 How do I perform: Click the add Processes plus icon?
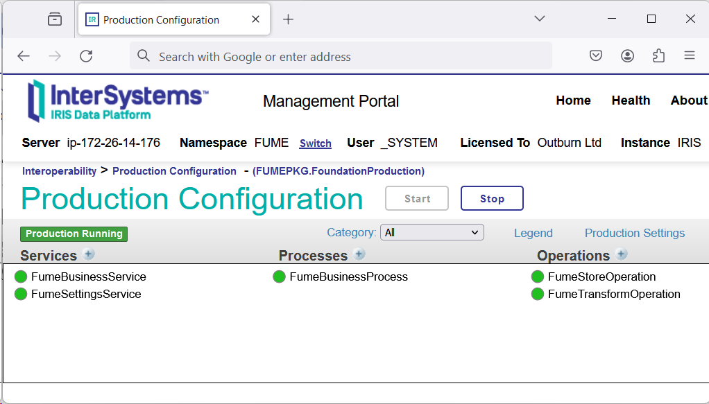click(359, 254)
